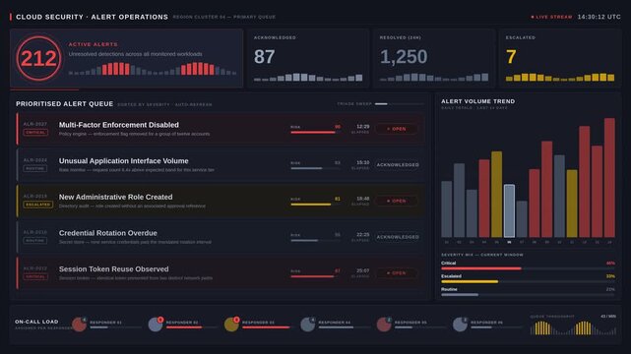Select Responder 01 avatar in on-call load
The height and width of the screenshot is (354, 631).
(x=80, y=324)
